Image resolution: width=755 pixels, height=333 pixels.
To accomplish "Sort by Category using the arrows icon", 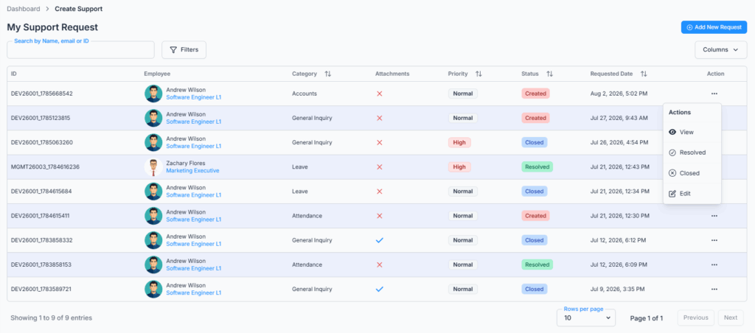I will point(328,74).
